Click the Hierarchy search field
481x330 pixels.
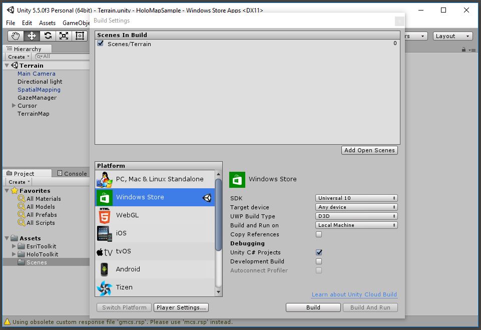pos(62,57)
